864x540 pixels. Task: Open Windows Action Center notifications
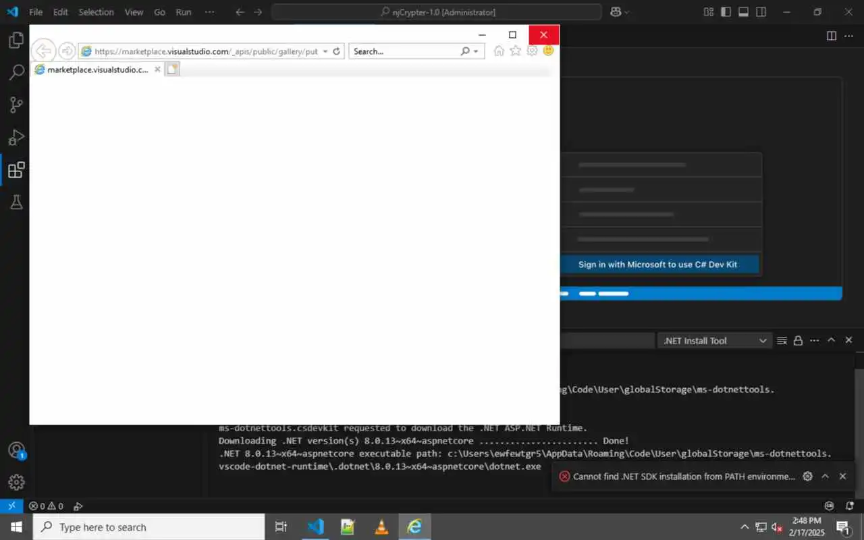click(843, 527)
